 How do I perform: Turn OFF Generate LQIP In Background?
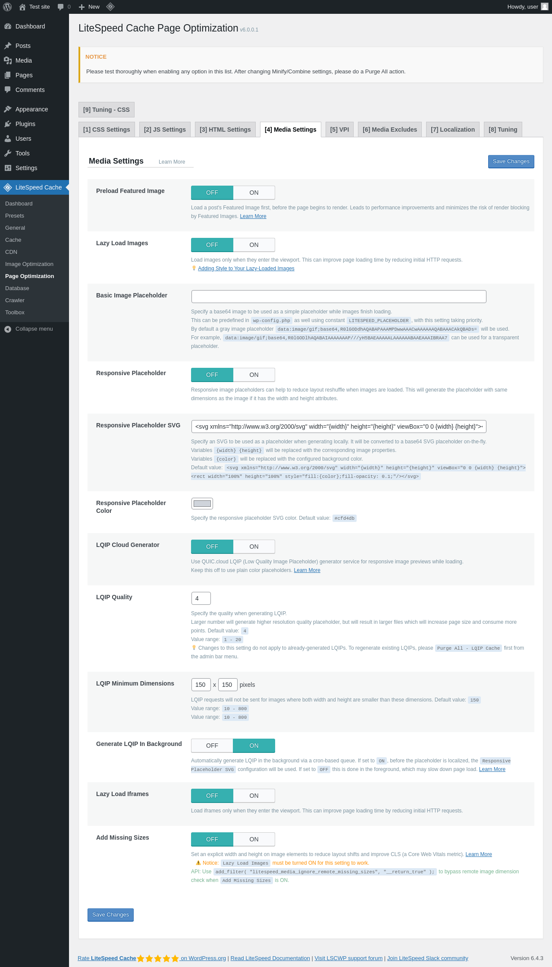point(212,746)
